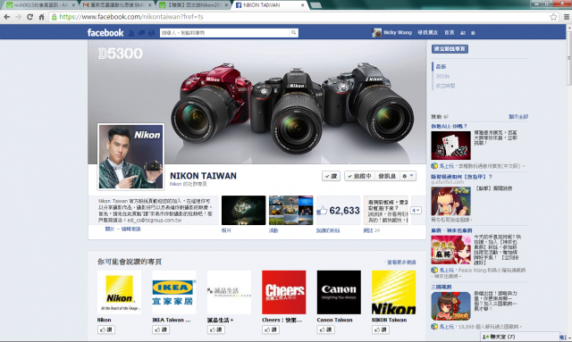Viewport: 572px width, 342px height.
Task: Open the notes preview thumbnail
Action: (385, 211)
